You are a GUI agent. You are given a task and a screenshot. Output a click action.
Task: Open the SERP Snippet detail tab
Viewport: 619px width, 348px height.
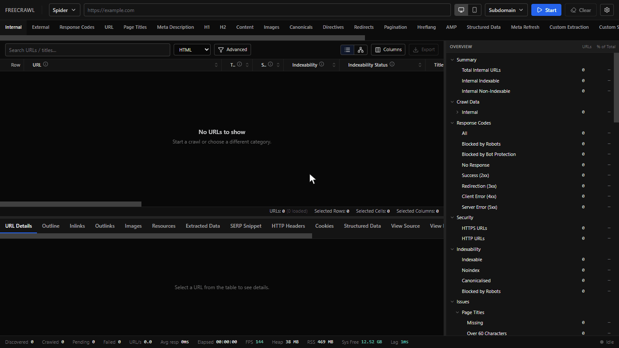click(246, 226)
